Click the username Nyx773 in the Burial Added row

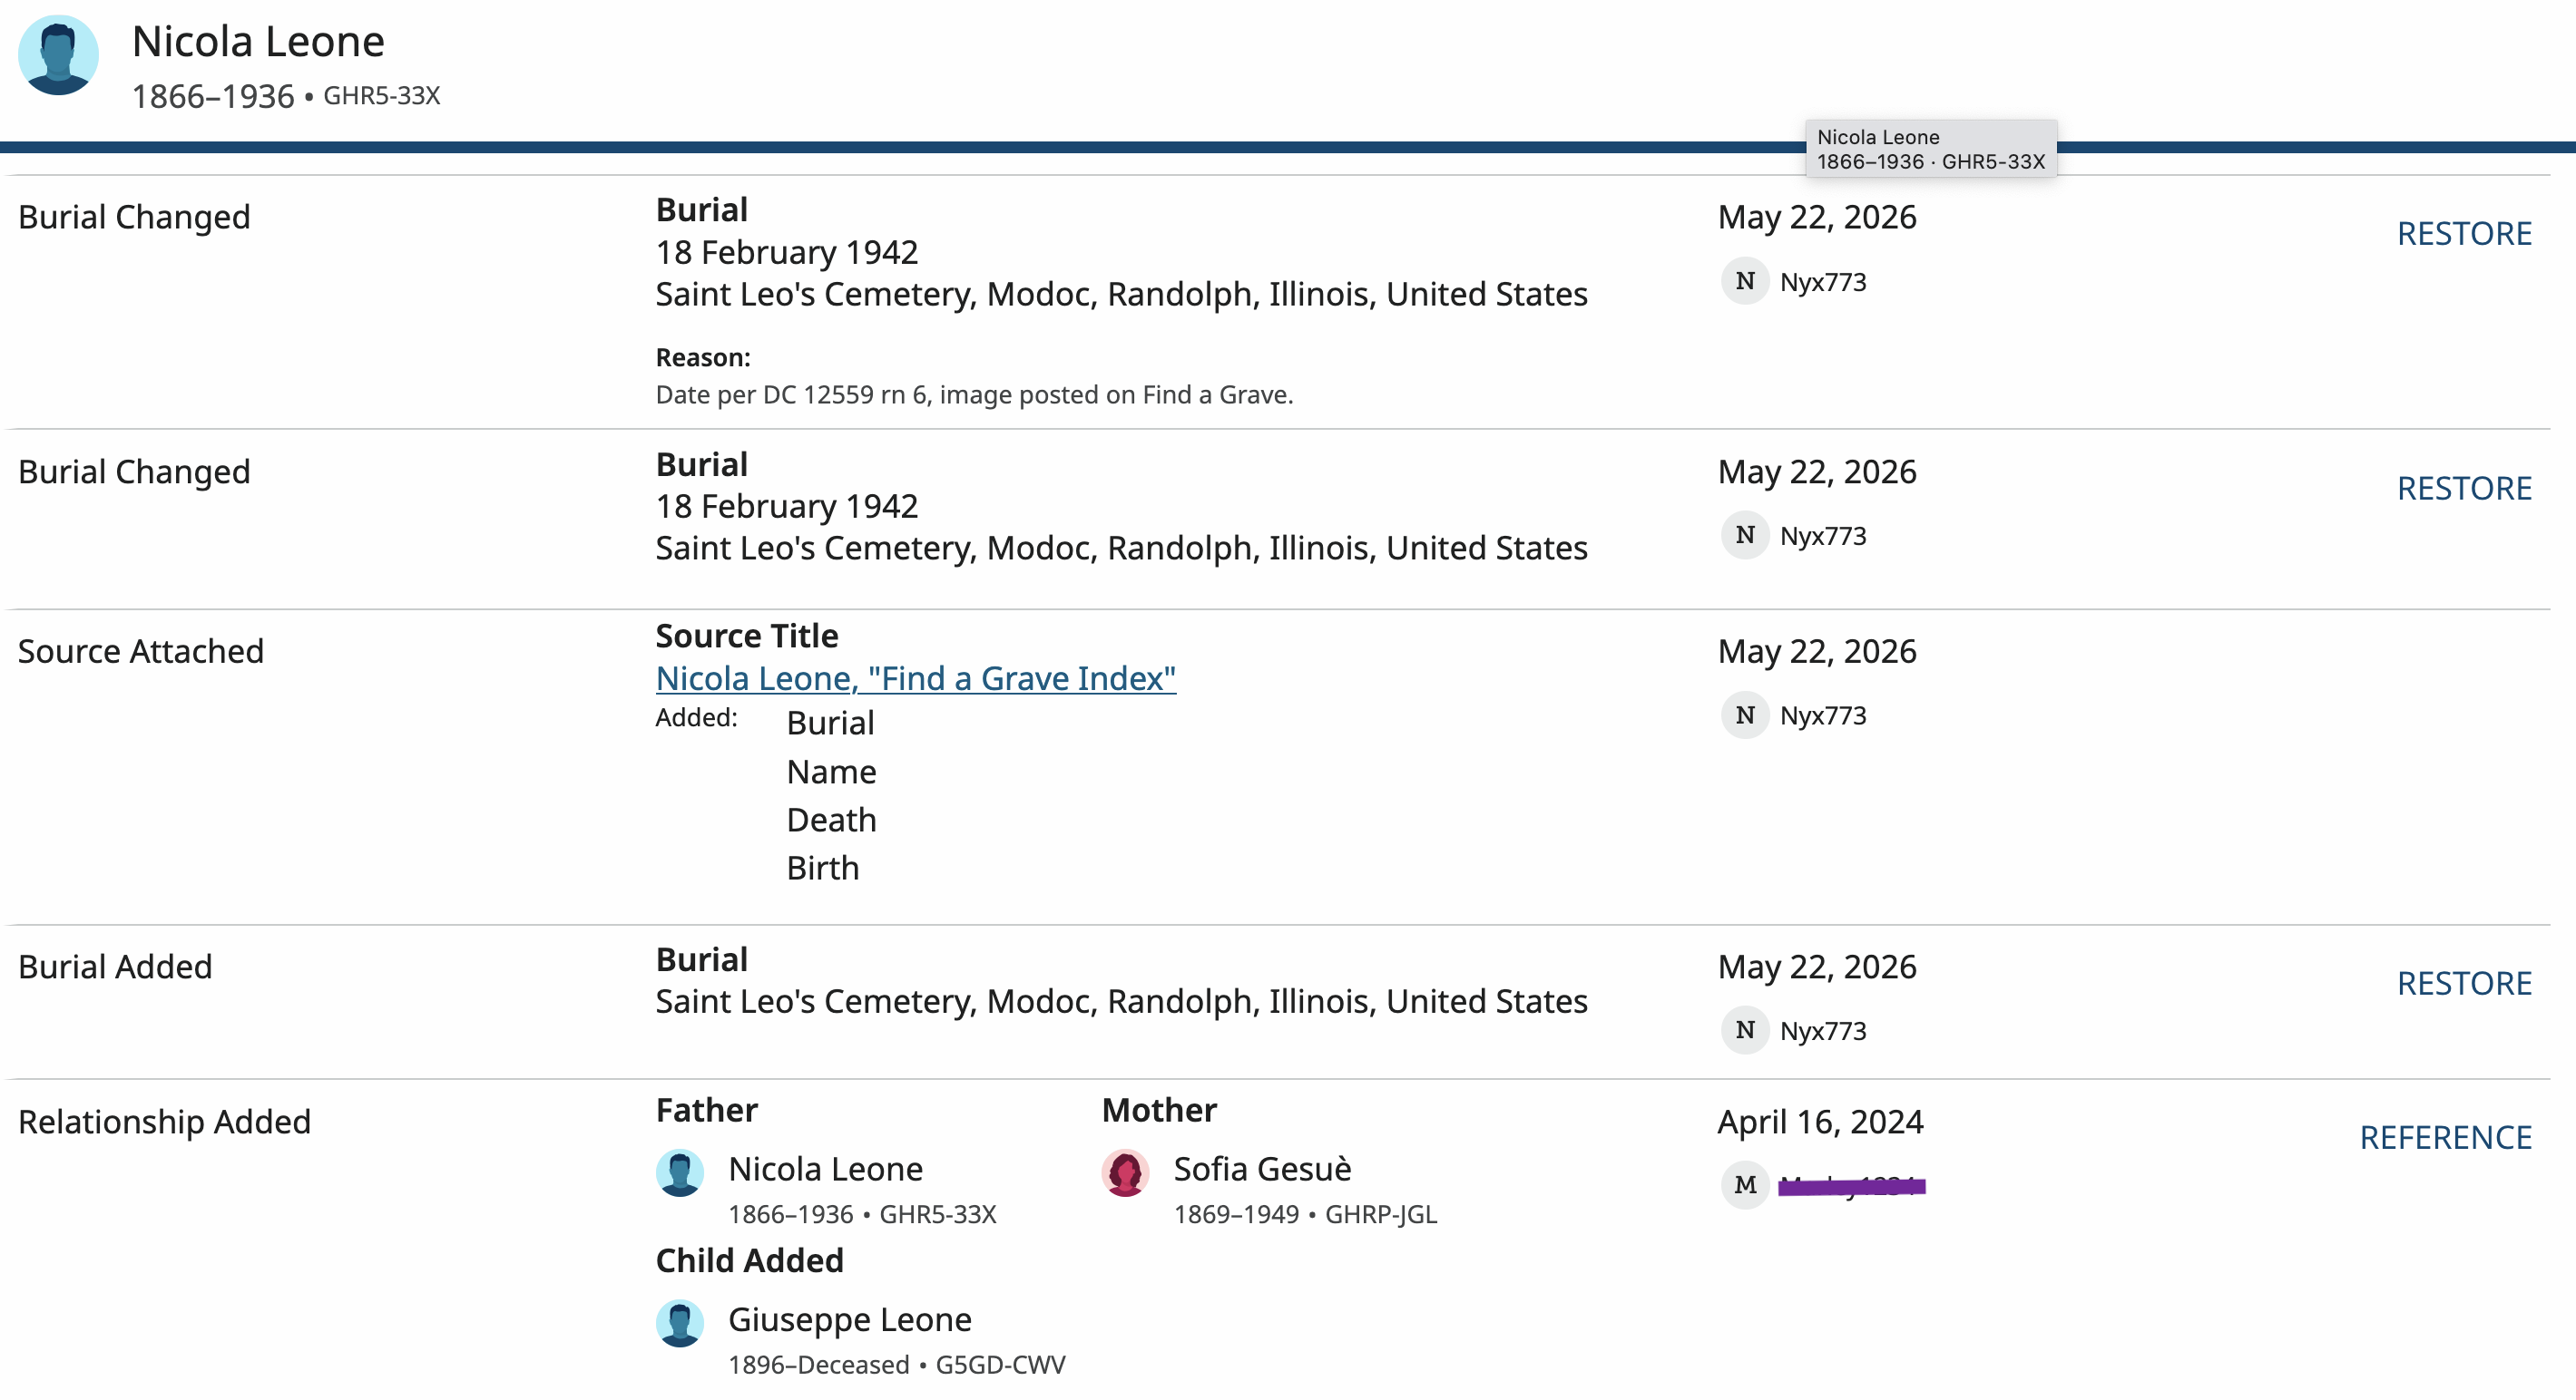coord(1823,1031)
